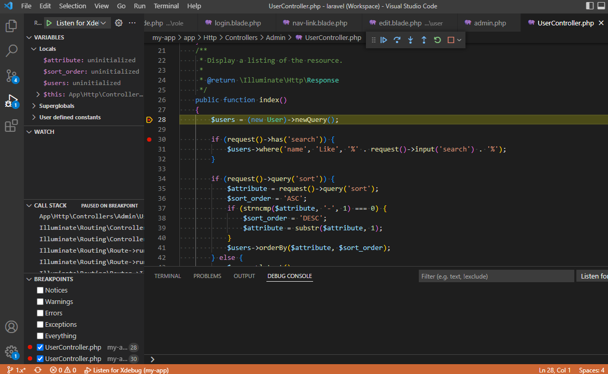Select the $users variable row

84,83
